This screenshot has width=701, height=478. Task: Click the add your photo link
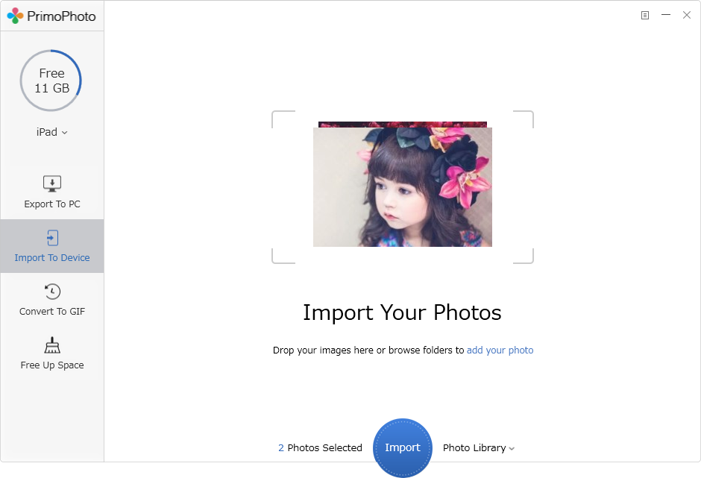(500, 350)
